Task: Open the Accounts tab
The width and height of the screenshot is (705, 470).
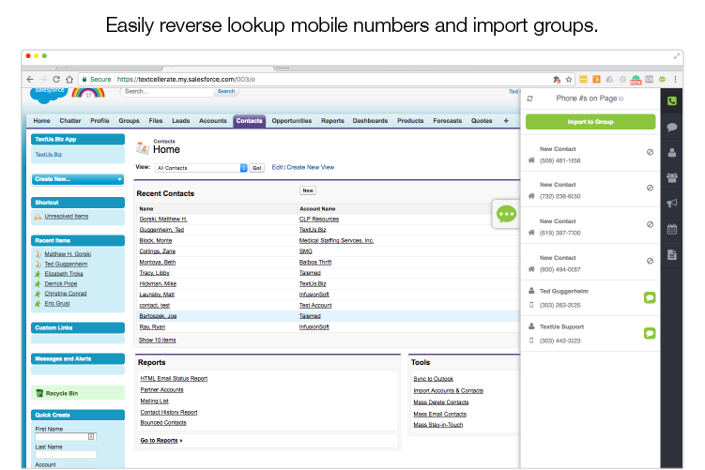Action: [x=213, y=121]
